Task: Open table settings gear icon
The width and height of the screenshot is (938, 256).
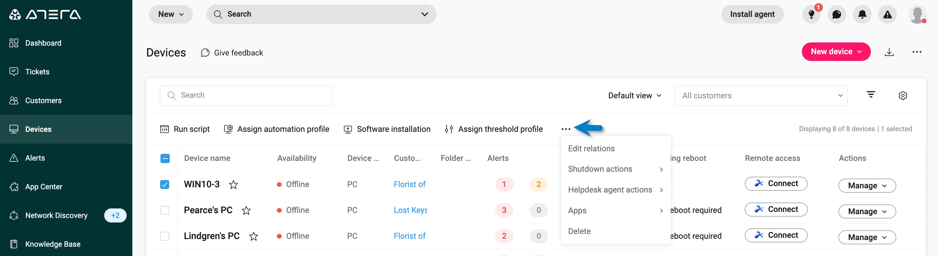Action: [903, 95]
